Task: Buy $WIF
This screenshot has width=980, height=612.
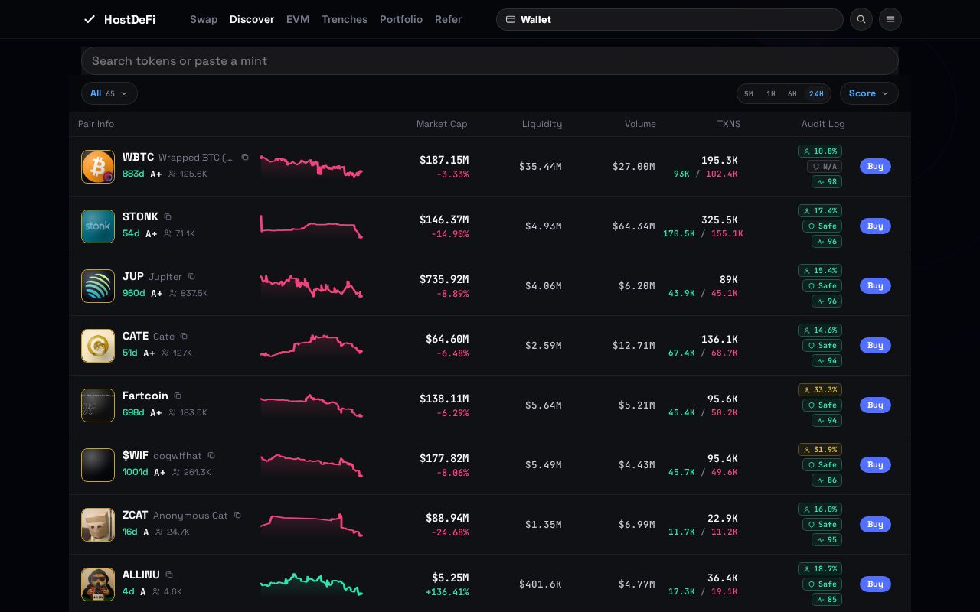Action: 875,464
